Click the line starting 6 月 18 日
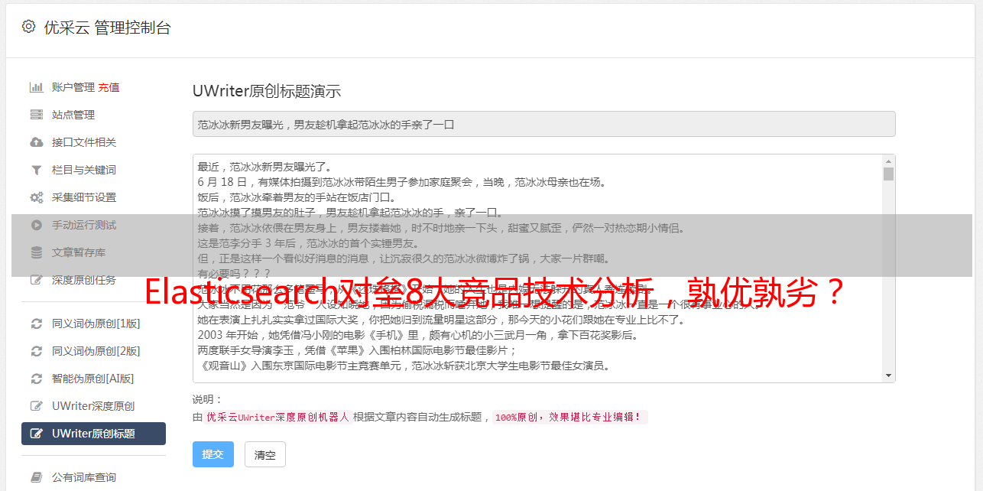 (x=402, y=182)
